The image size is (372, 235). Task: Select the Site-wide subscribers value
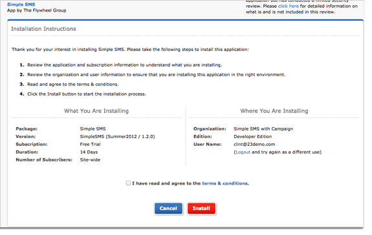pyautogui.click(x=90, y=159)
